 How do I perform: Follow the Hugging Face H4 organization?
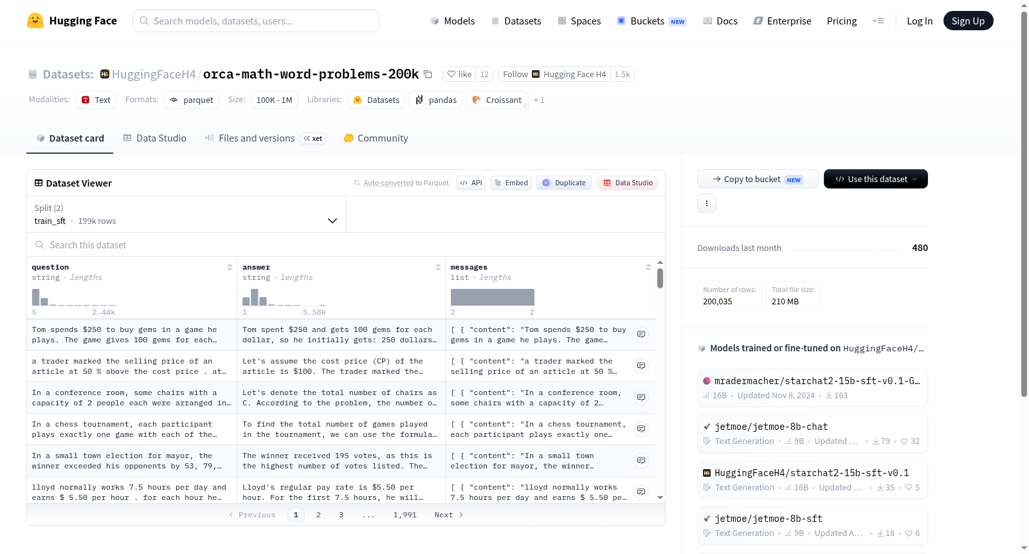tap(554, 74)
